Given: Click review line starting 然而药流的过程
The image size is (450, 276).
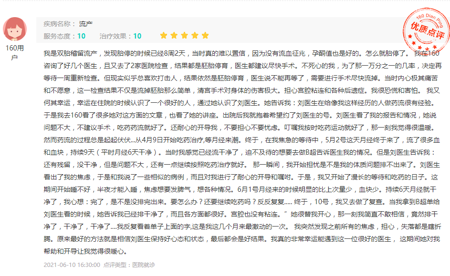Looking at the screenshot, I should point(241,140).
